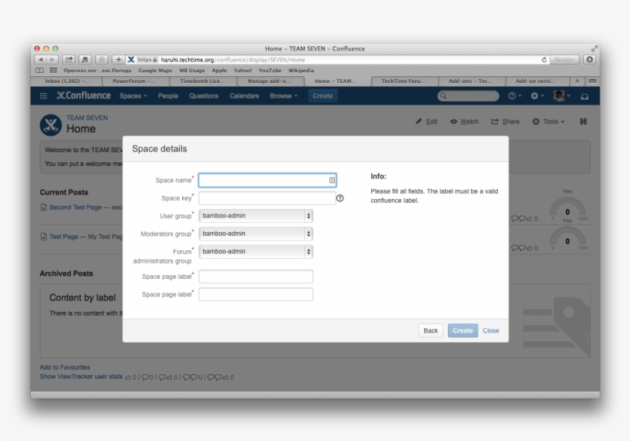This screenshot has height=441, width=630.
Task: Click the Confluence search field
Action: (x=468, y=96)
